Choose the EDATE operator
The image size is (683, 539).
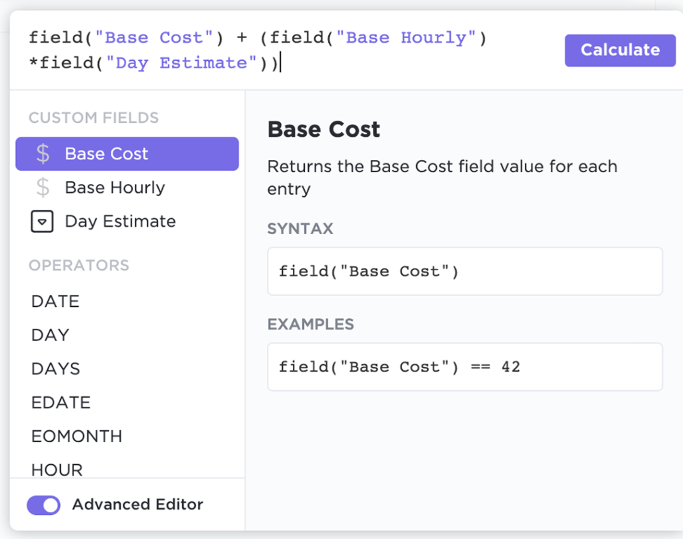[61, 403]
